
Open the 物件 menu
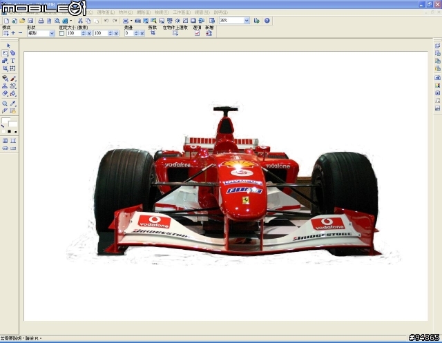[126, 12]
